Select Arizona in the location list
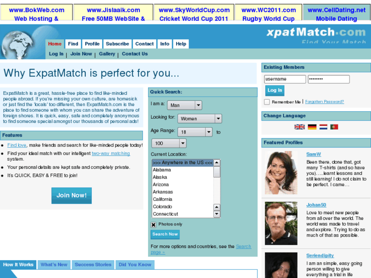This screenshot has height=278, width=371. (x=182, y=185)
